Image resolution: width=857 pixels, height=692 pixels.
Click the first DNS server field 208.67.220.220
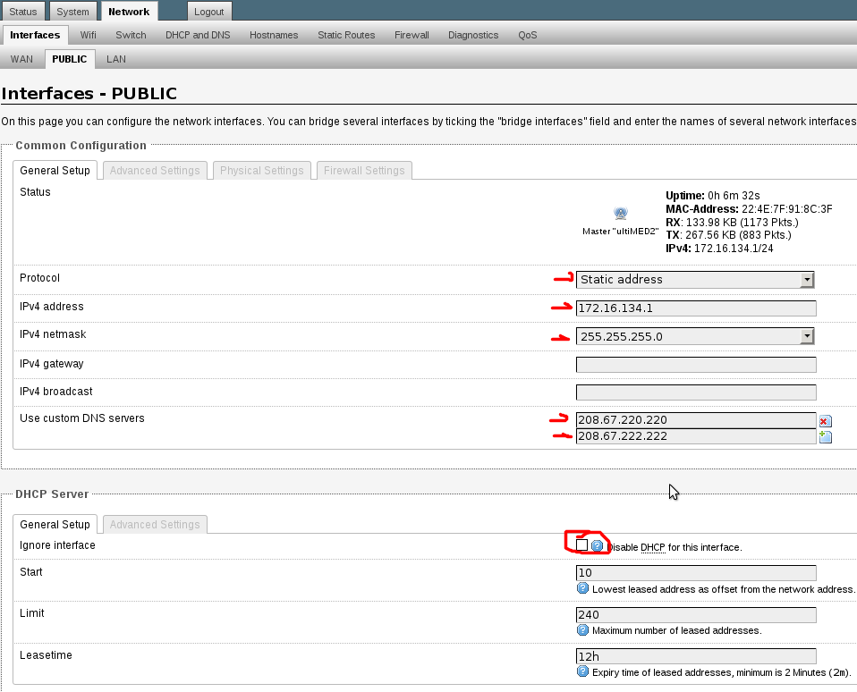[696, 420]
